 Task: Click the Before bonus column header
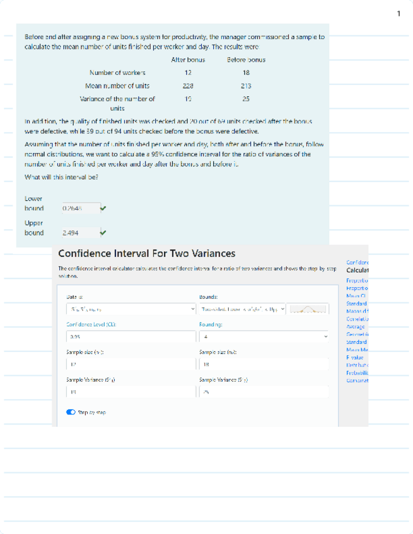click(247, 60)
